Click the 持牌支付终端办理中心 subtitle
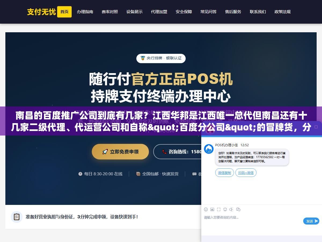This screenshot has height=242, width=322. (161, 96)
